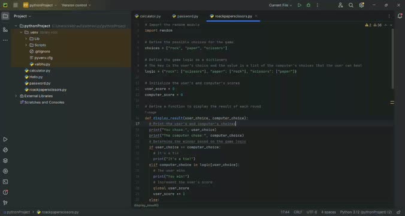Image resolution: width=405 pixels, height=216 pixels.
Task: Run the current file with the green play icon
Action: click(x=300, y=5)
